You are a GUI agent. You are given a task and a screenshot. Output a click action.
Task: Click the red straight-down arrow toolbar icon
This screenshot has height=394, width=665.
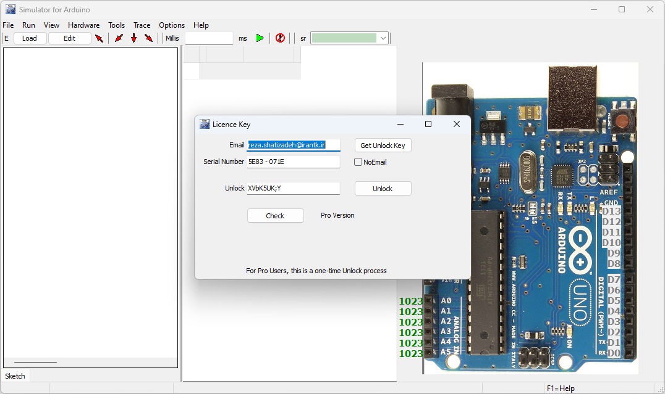[133, 38]
